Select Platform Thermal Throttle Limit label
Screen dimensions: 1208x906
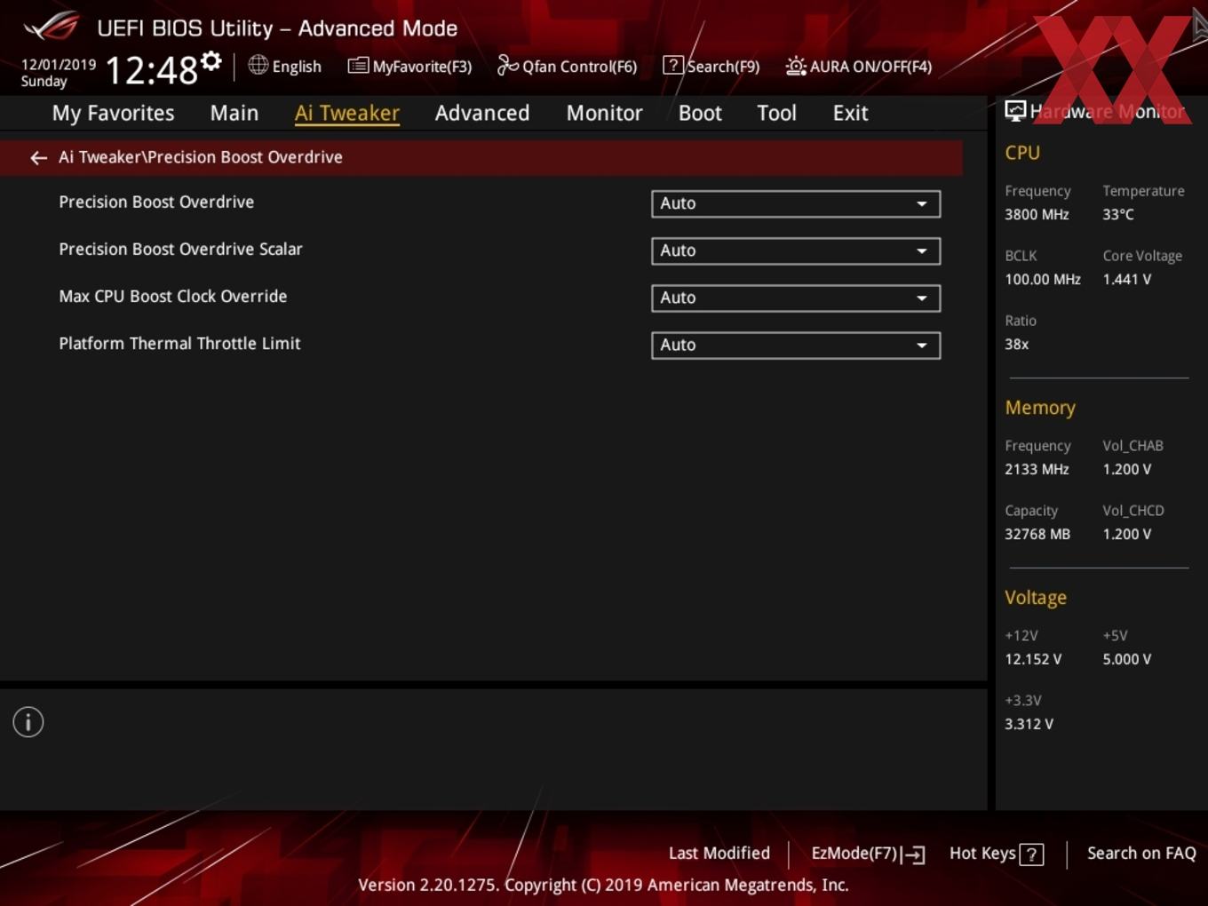pos(179,343)
